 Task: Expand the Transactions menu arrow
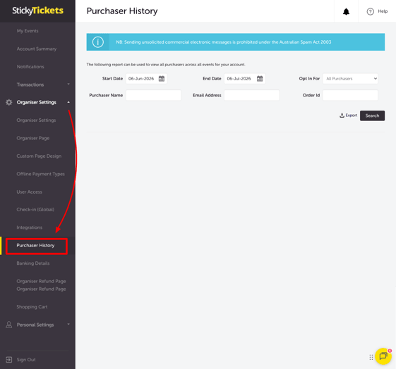tap(68, 84)
